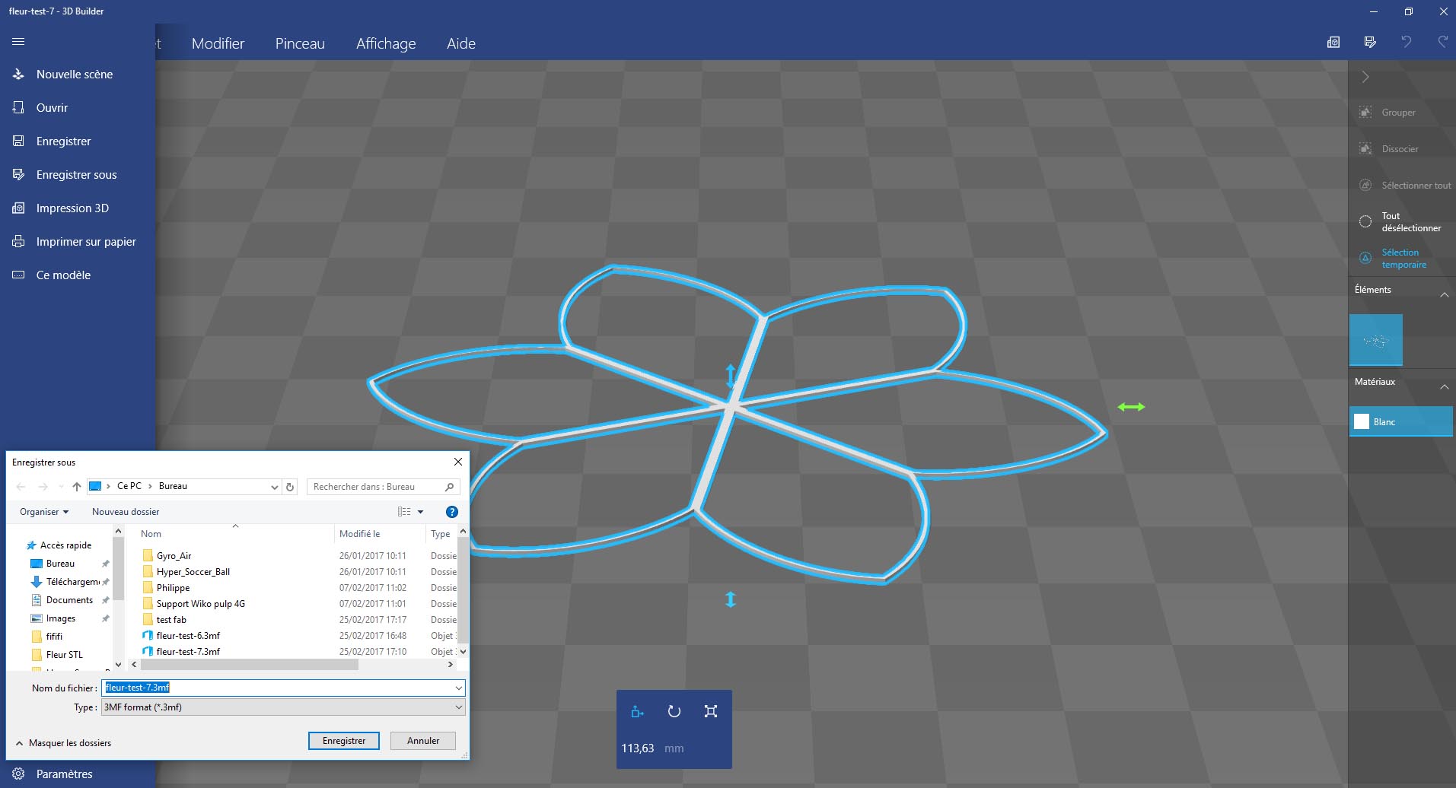
Task: Open the Aide menu
Action: pyautogui.click(x=461, y=43)
